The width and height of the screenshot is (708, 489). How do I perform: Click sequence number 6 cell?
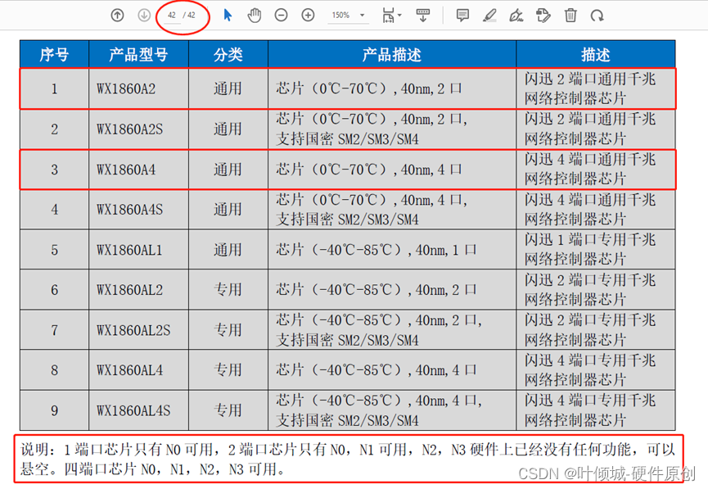pyautogui.click(x=54, y=290)
